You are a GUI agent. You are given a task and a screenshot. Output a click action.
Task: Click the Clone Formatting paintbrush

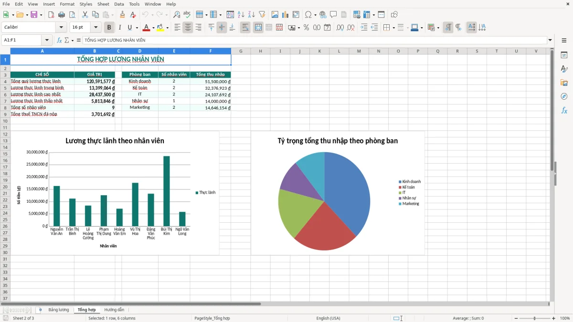click(x=122, y=15)
